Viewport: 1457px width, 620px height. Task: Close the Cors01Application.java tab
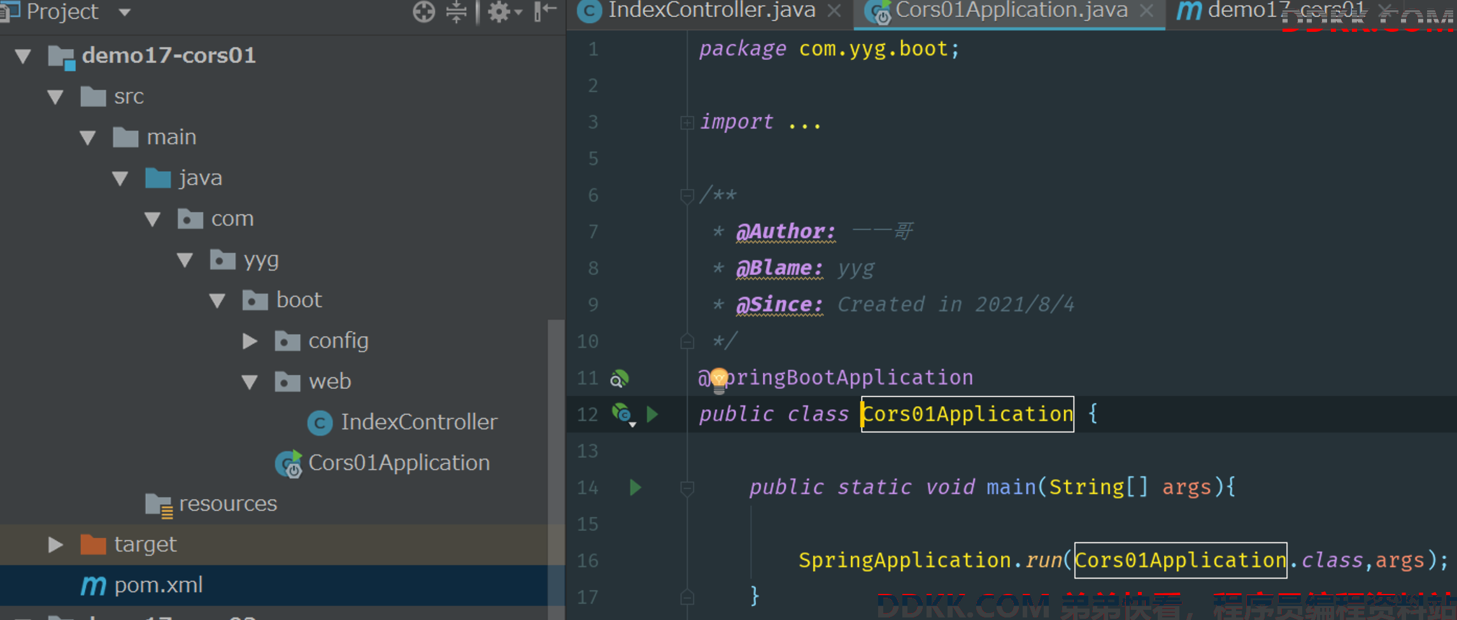point(1146,11)
